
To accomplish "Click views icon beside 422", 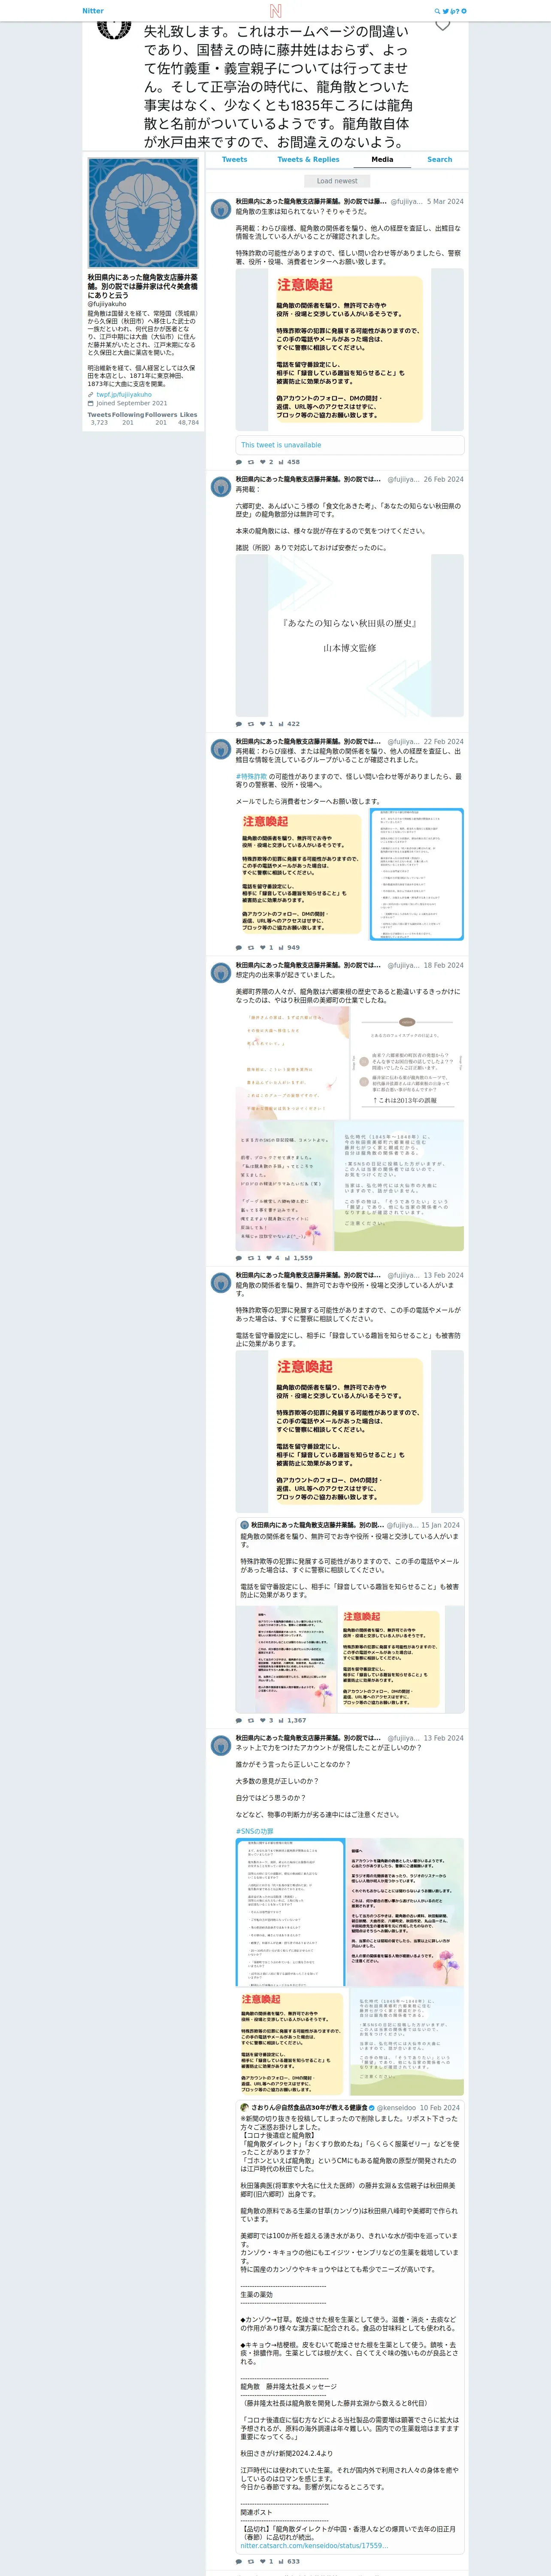I will click(281, 724).
